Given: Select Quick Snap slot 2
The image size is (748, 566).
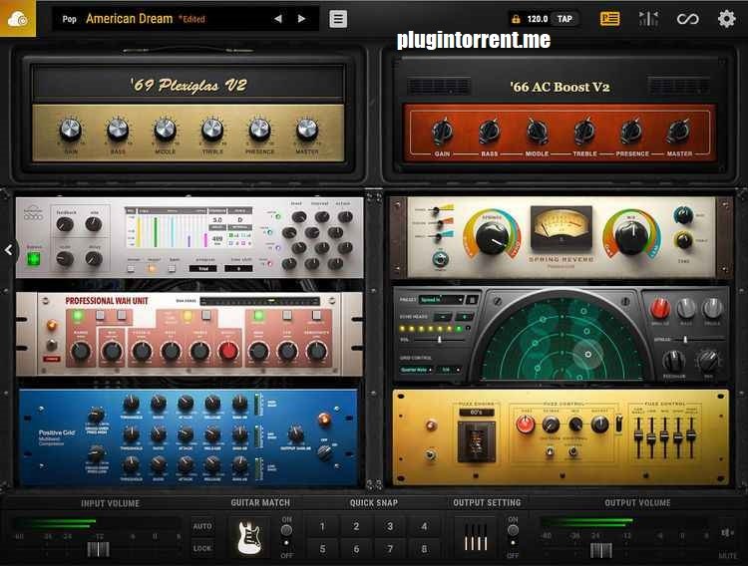Looking at the screenshot, I should [x=356, y=526].
